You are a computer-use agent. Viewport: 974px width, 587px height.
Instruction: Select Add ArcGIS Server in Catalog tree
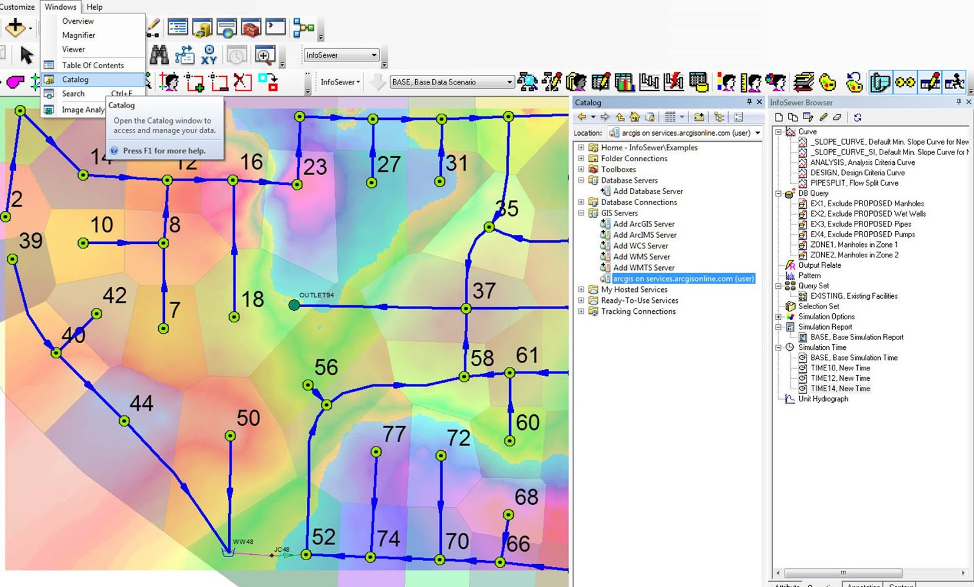[x=643, y=224]
